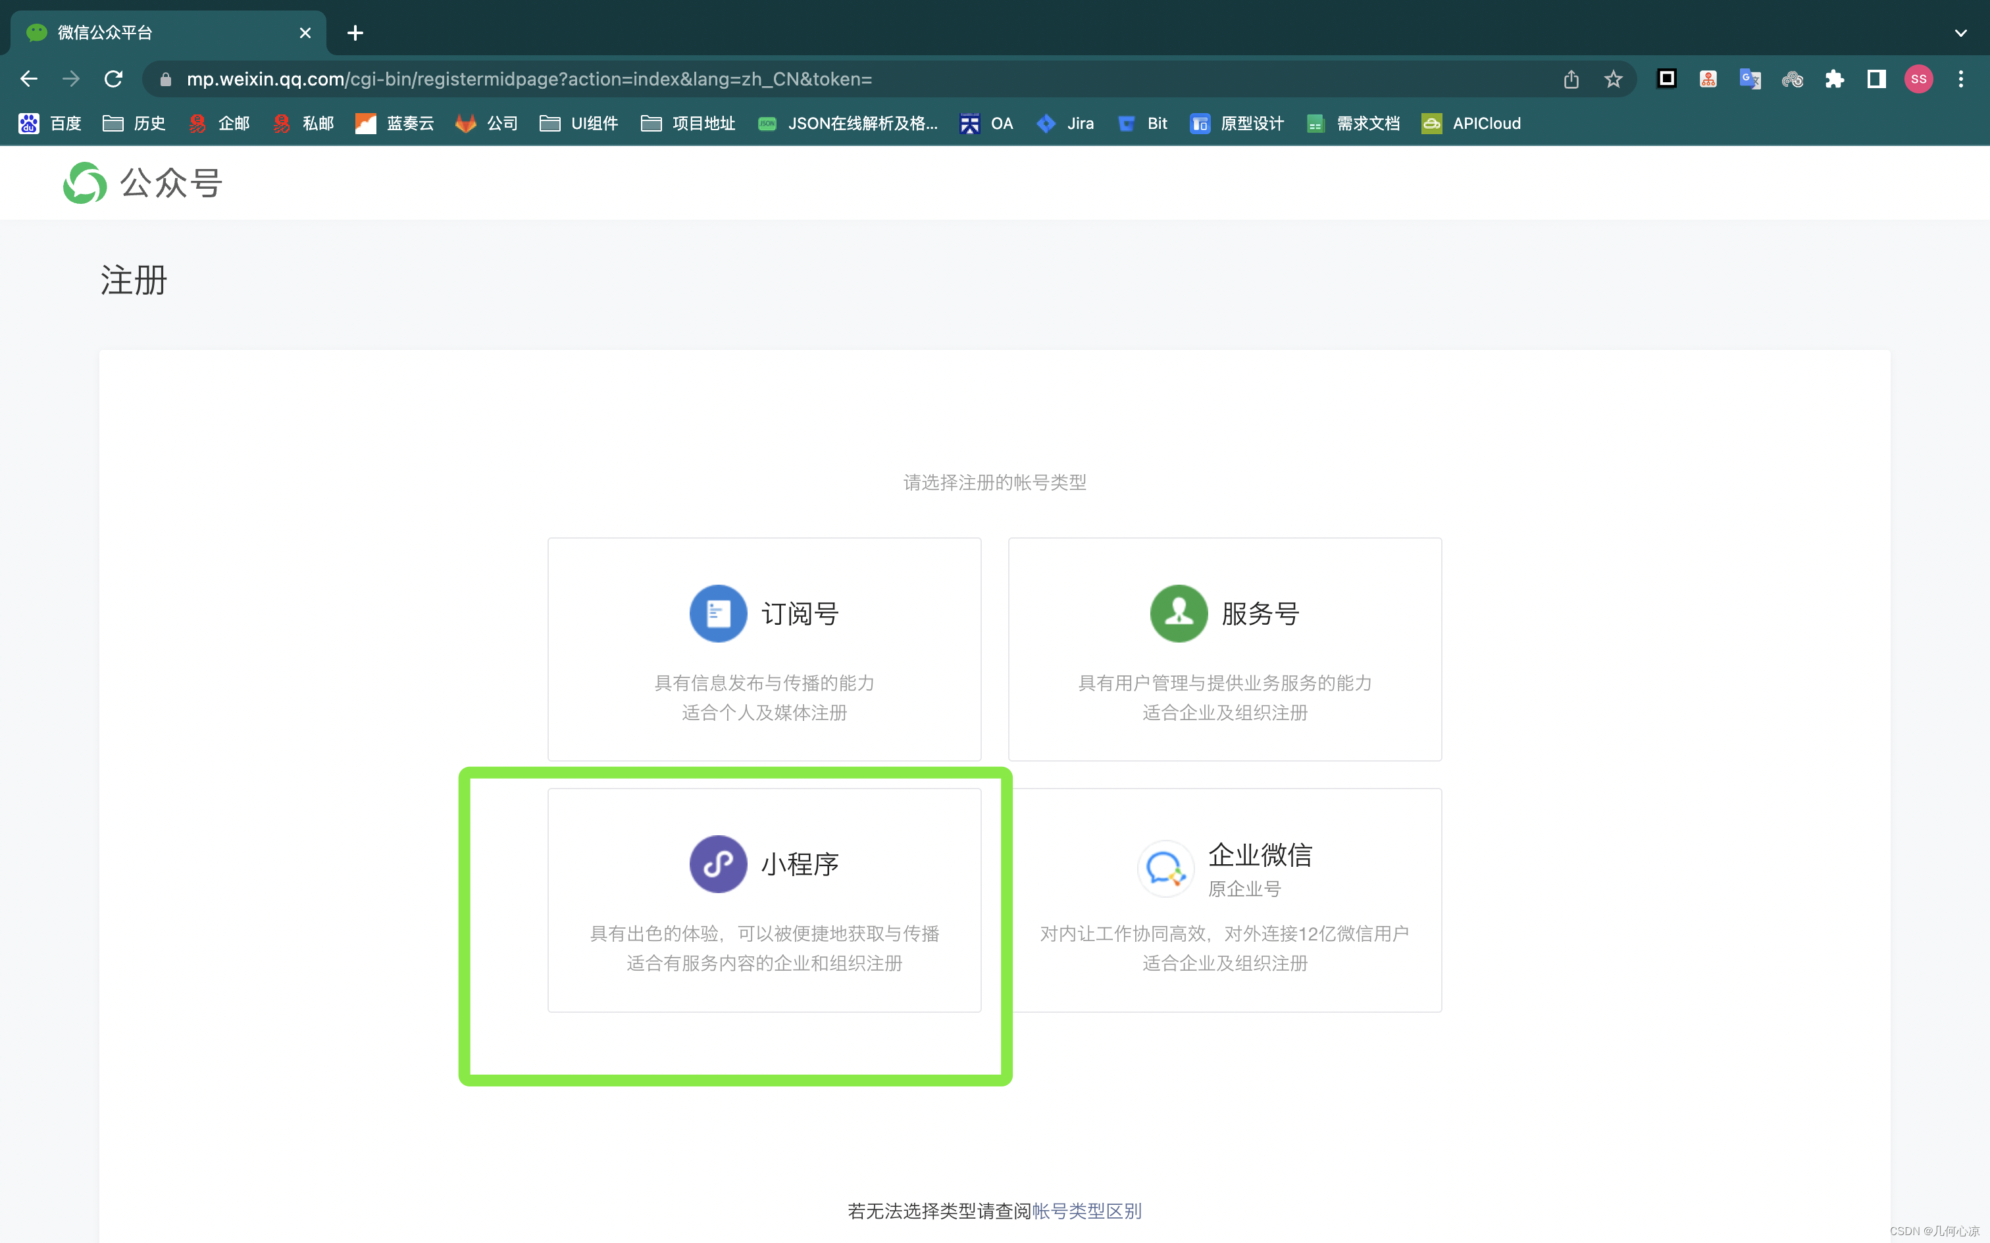1990x1243 pixels.
Task: Toggle the browser side panel icon
Action: [1877, 79]
